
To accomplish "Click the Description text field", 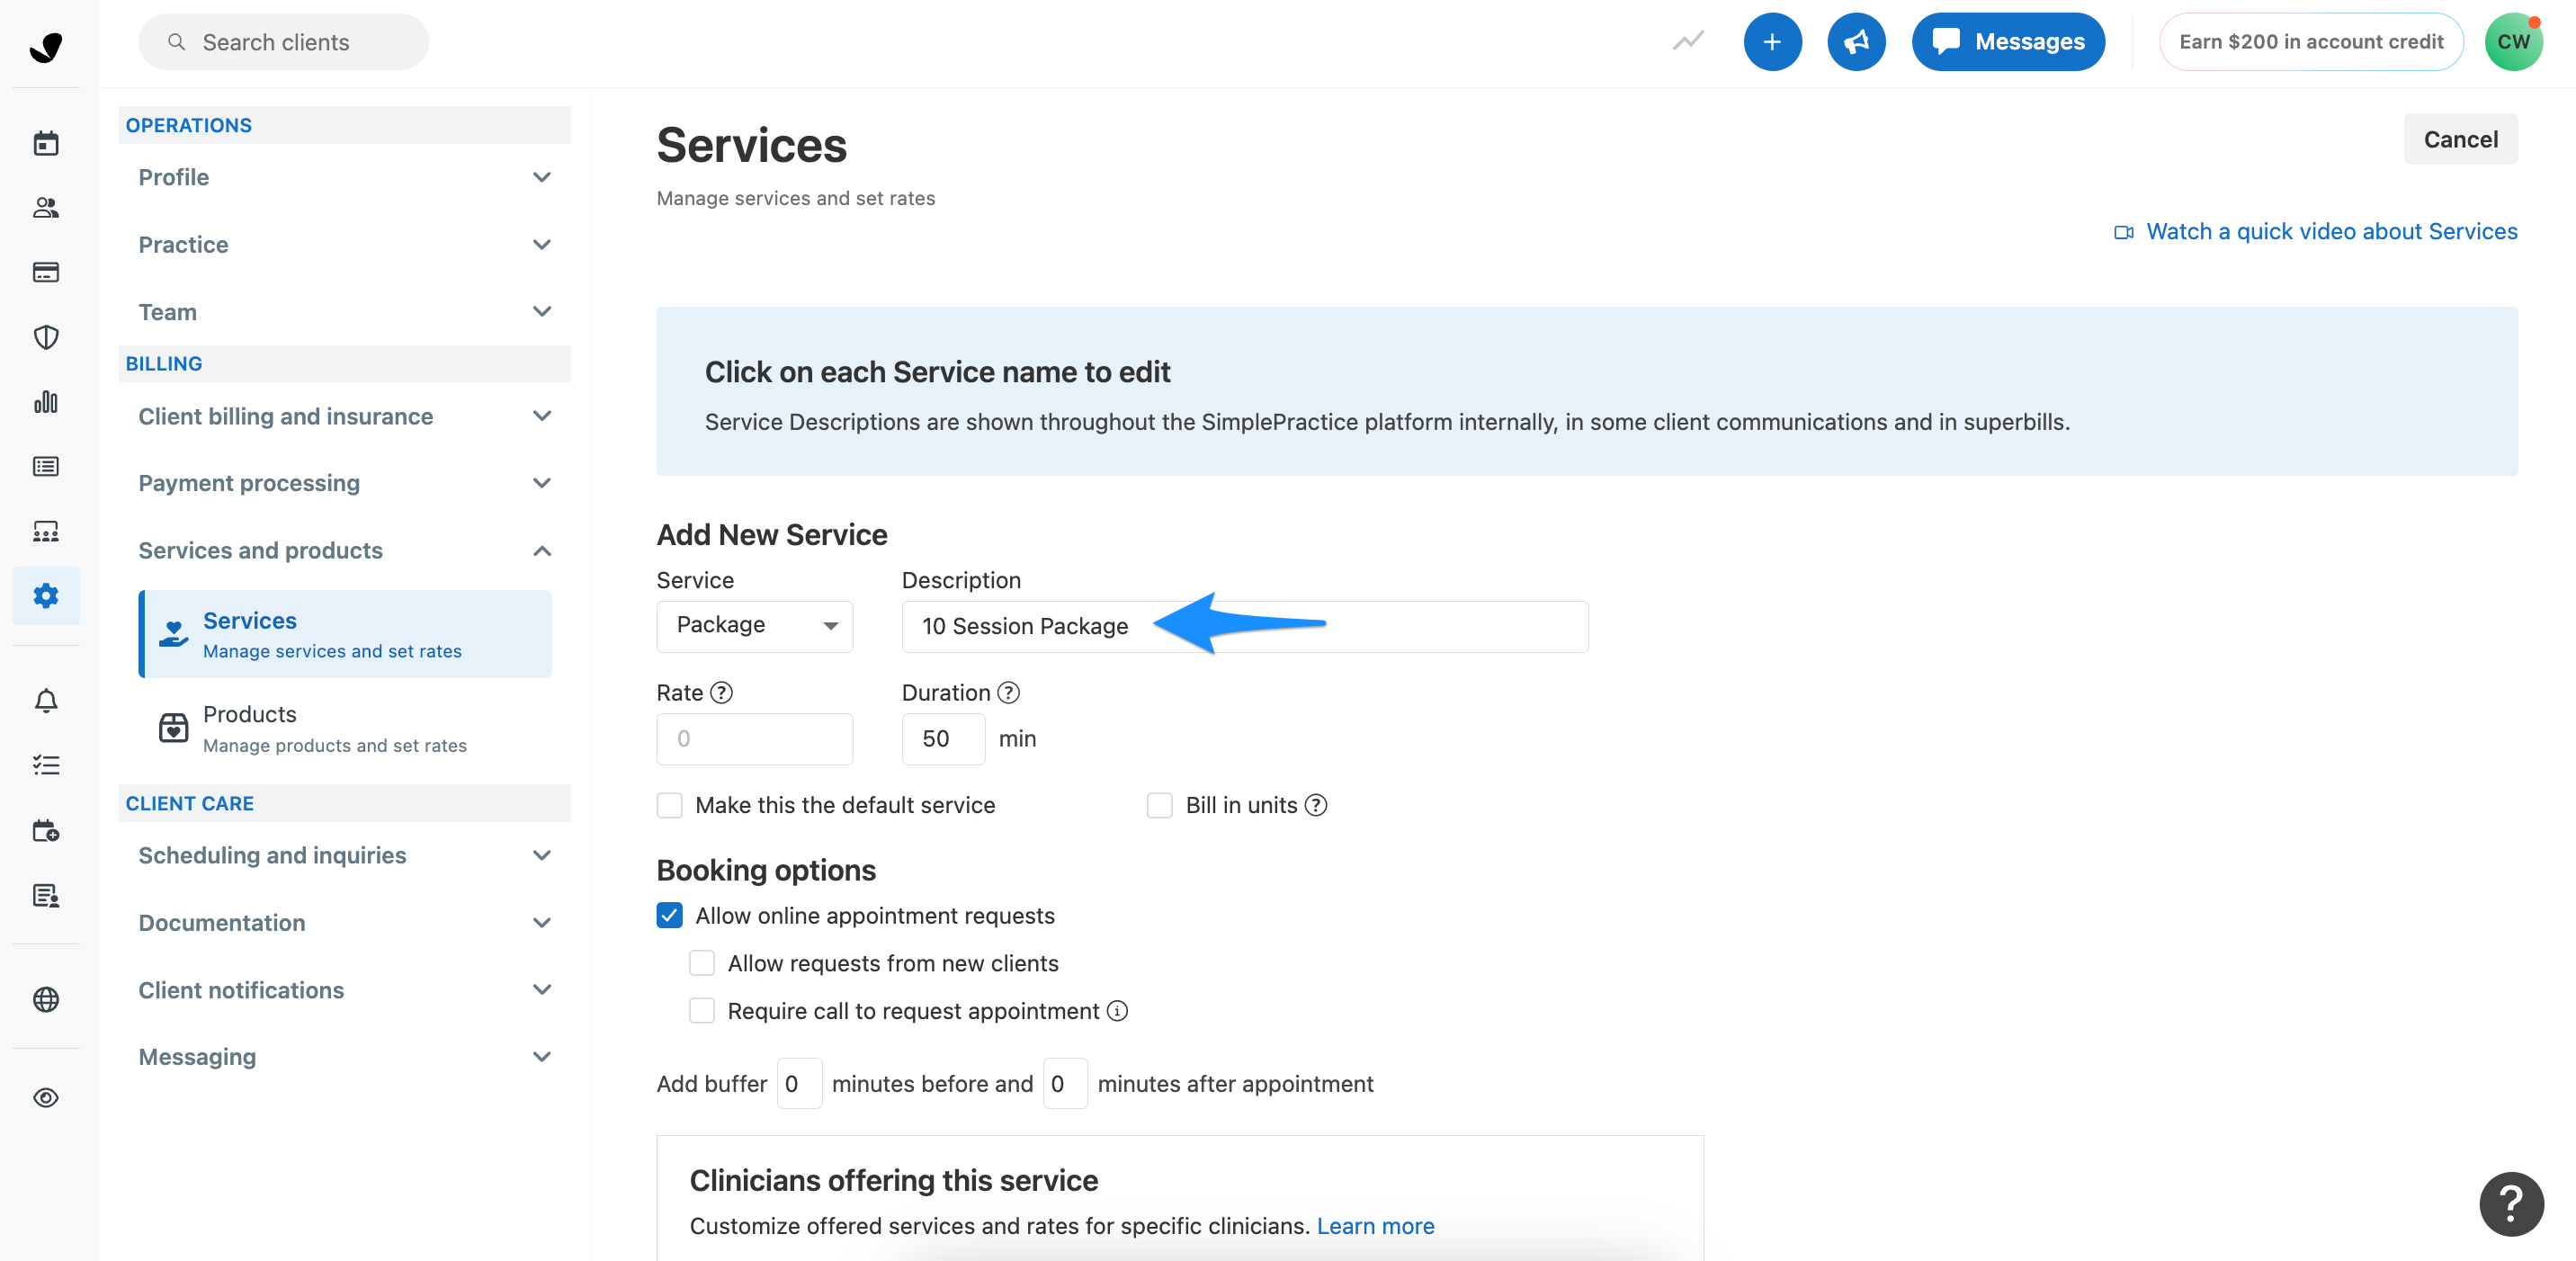I will 1245,626.
